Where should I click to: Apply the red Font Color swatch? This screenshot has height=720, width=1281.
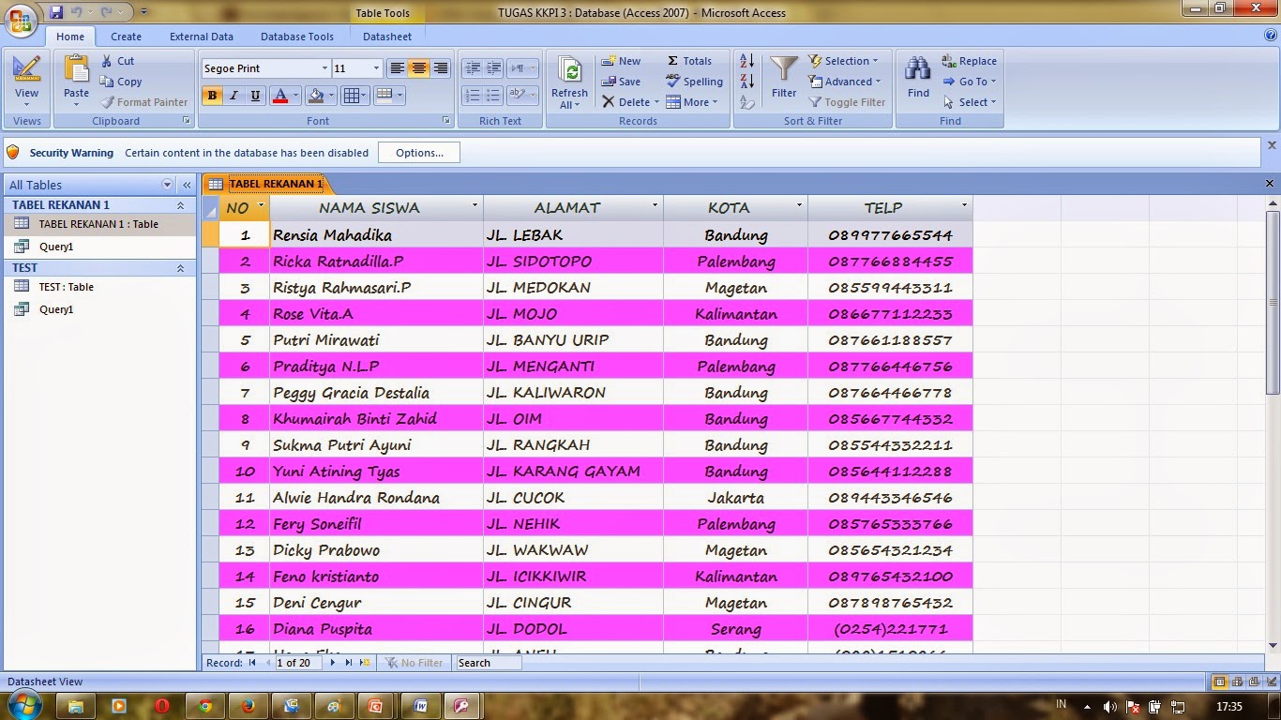pyautogui.click(x=279, y=95)
